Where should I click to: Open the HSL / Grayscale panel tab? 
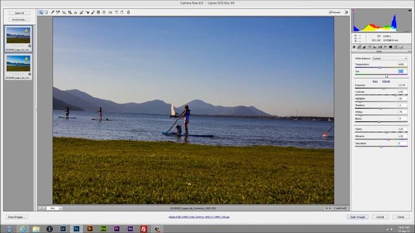pyautogui.click(x=370, y=47)
